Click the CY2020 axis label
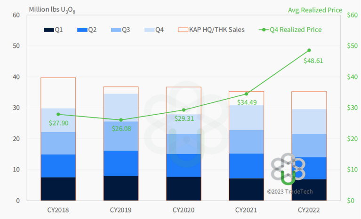The width and height of the screenshot is (361, 219). click(x=184, y=210)
